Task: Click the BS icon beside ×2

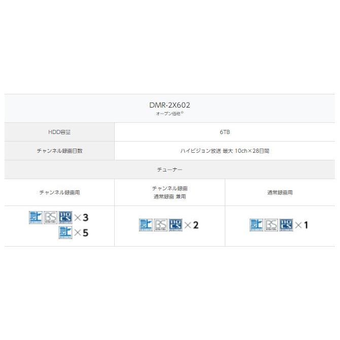Action: [160, 225]
